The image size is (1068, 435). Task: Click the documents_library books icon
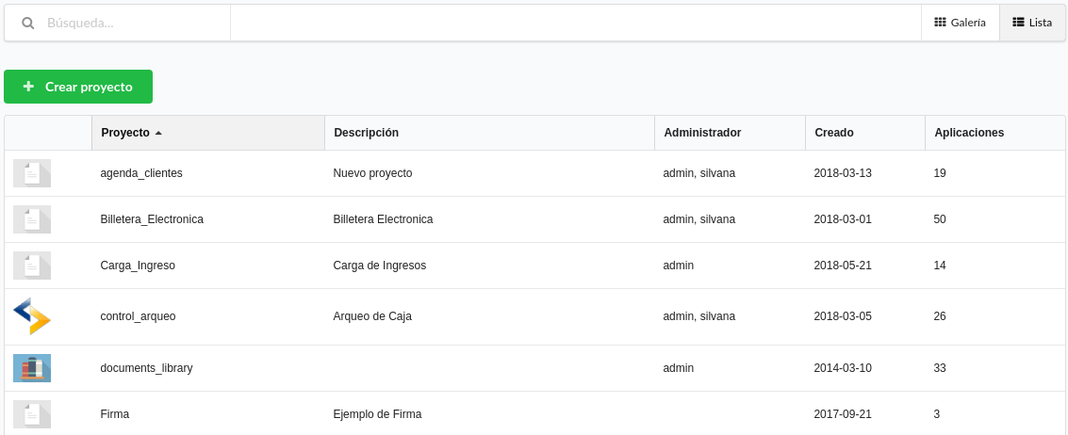(x=32, y=368)
